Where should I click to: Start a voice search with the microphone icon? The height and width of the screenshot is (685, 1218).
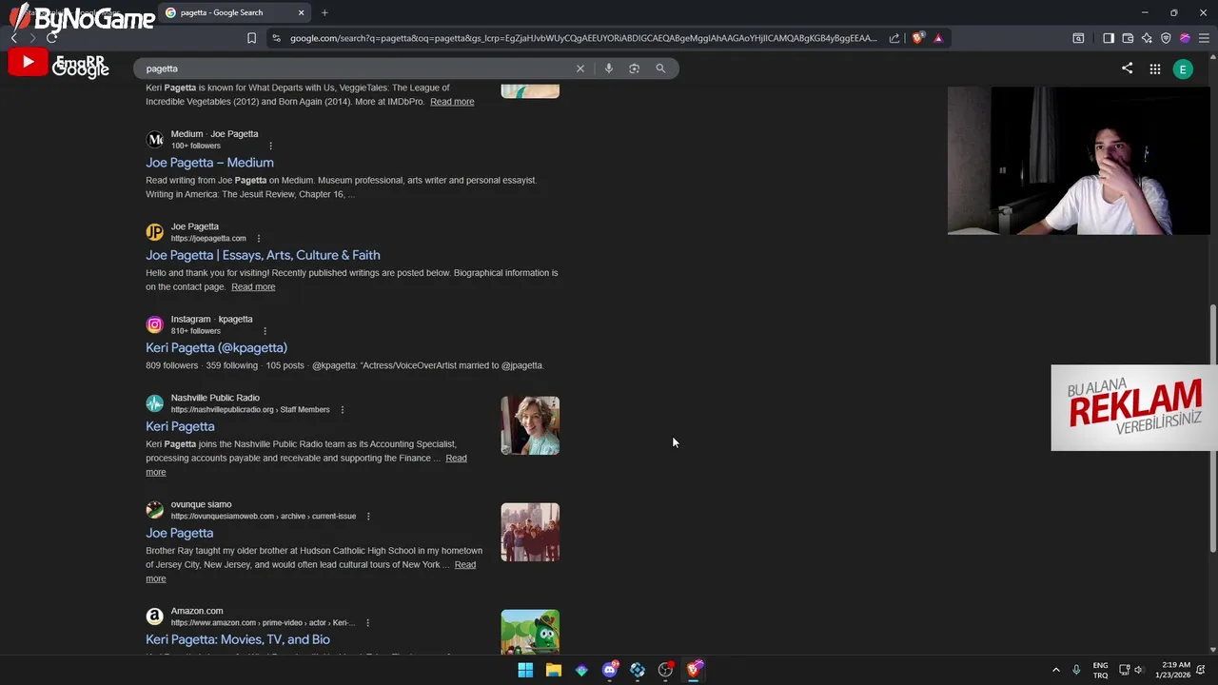[609, 68]
